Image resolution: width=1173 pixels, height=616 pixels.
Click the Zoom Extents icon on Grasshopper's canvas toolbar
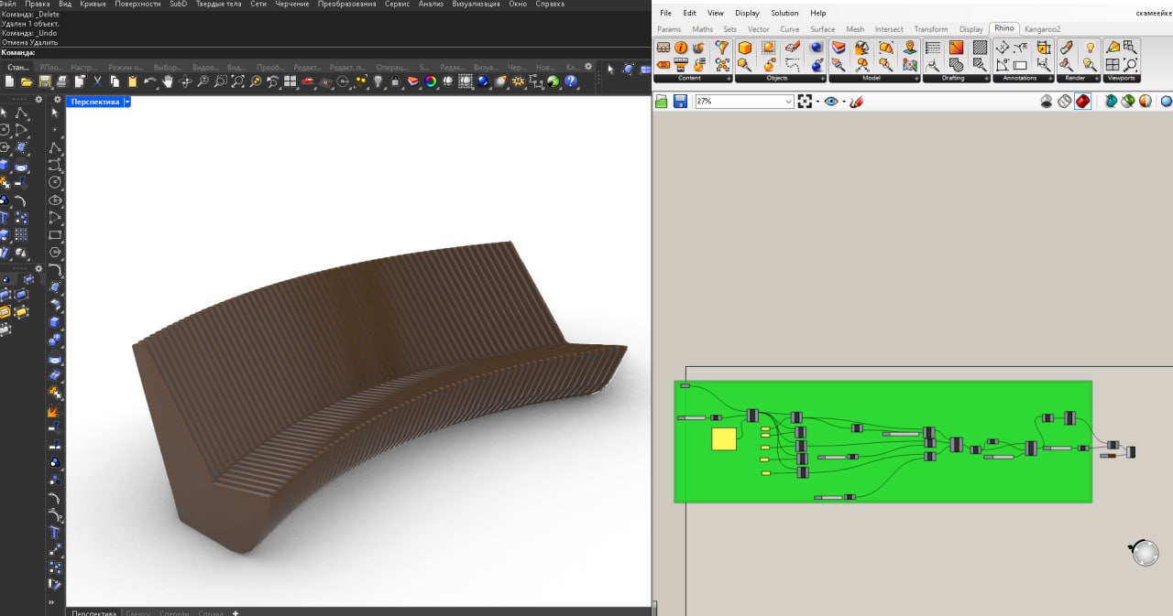click(x=804, y=102)
